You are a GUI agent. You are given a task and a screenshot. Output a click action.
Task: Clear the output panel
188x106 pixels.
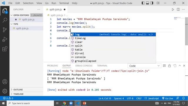pos(164,66)
